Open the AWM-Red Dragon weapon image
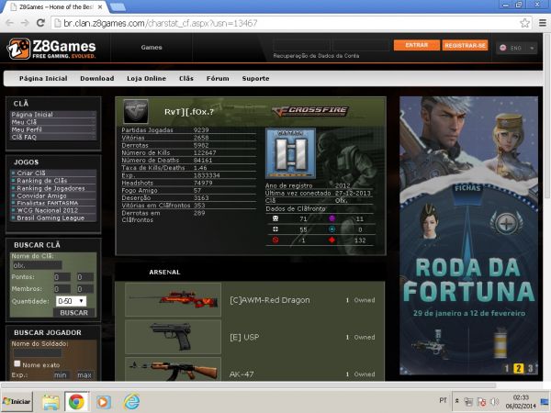551x413 pixels. pos(174,299)
